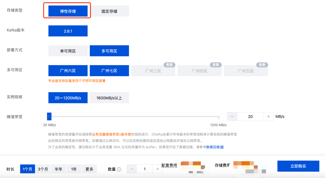Decrease peak bandwidth with minus button

[232, 117]
